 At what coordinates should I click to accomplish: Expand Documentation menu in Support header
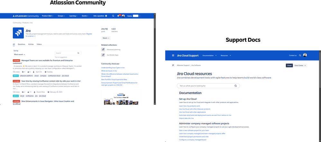pyautogui.click(x=209, y=55)
